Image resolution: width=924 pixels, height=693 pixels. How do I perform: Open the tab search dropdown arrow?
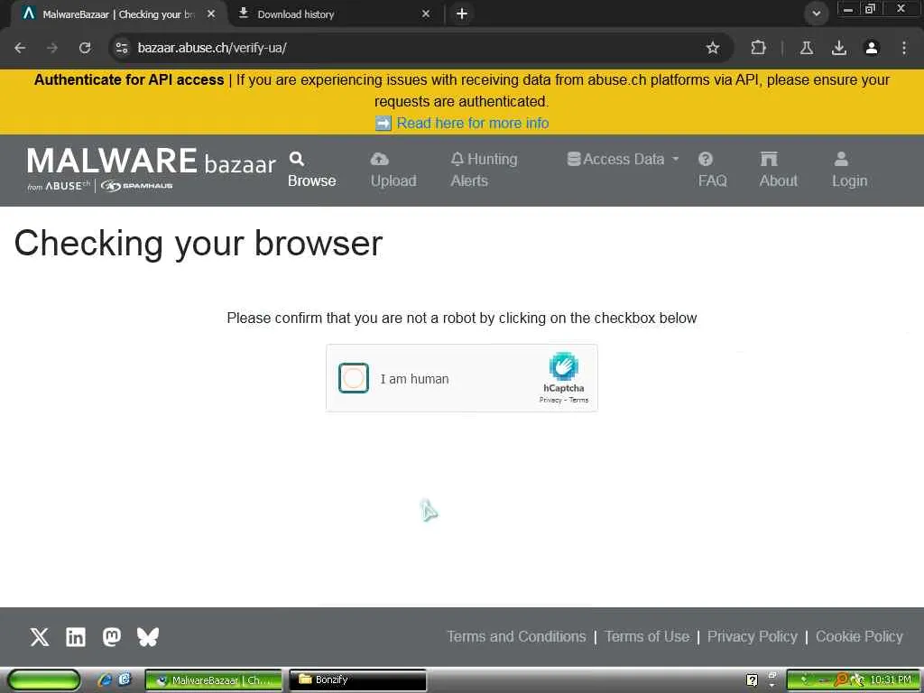[816, 14]
